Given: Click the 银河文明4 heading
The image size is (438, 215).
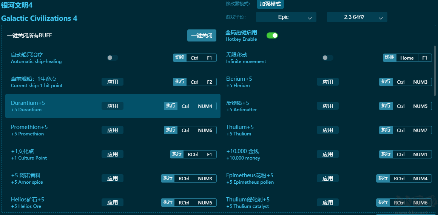Looking at the screenshot, I should click(x=17, y=5).
